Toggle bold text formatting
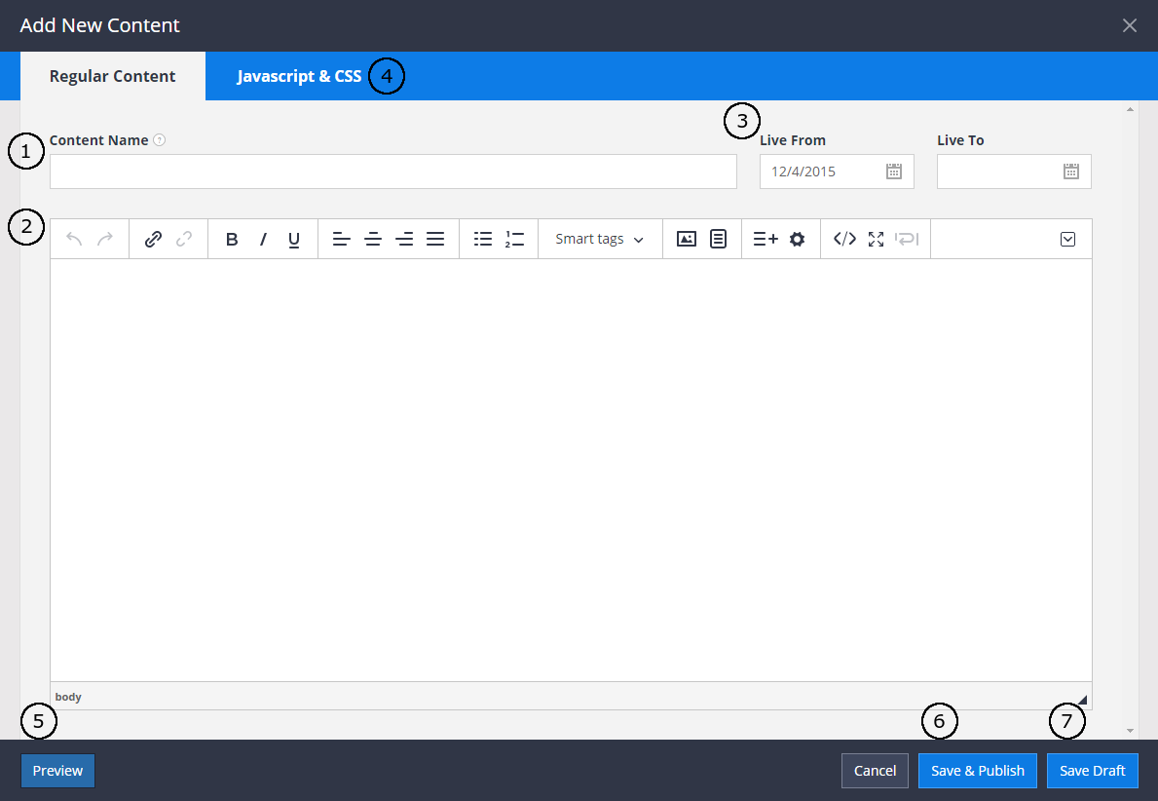 [232, 239]
